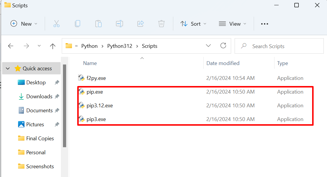
Task: Open Downloads in Quick access
Action: [x=39, y=97]
